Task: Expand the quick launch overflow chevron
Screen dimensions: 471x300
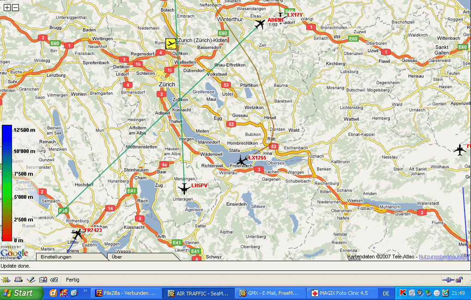Action: click(x=85, y=291)
